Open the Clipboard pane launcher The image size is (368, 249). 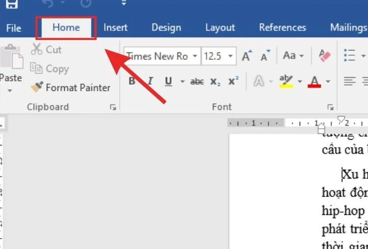[113, 107]
